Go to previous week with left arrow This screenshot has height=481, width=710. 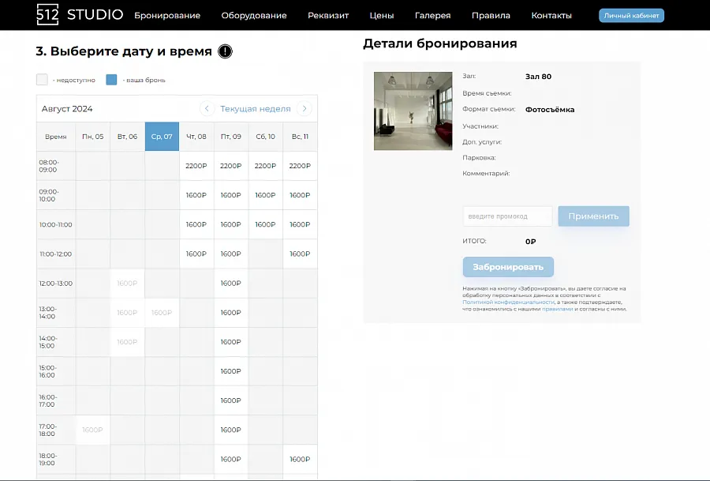point(207,109)
